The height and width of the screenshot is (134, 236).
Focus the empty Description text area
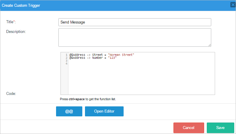(135, 37)
